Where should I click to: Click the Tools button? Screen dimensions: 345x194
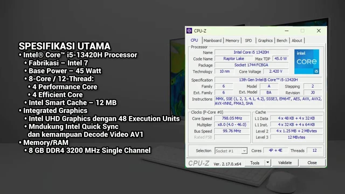pyautogui.click(x=255, y=163)
